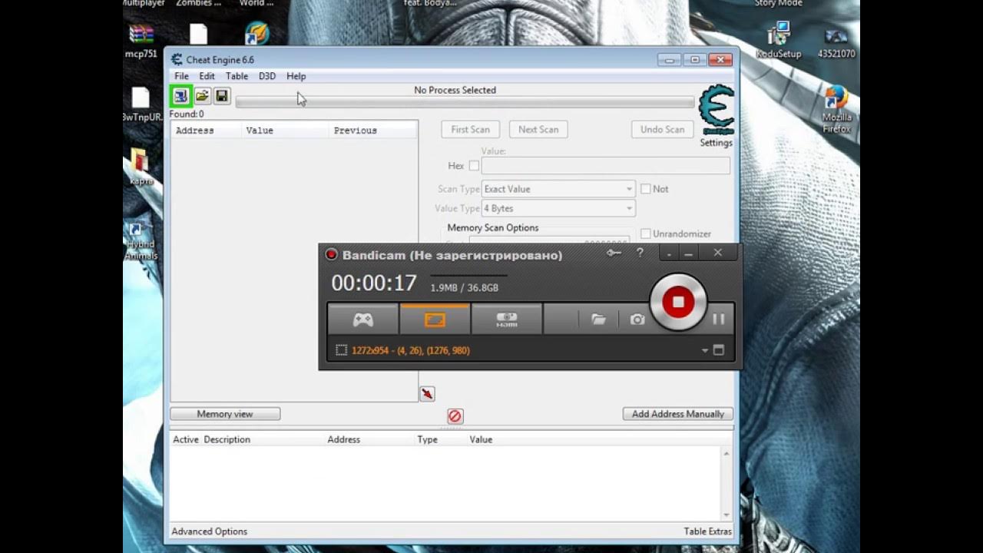This screenshot has height=553, width=983.
Task: Click the First Scan button
Action: coord(470,130)
